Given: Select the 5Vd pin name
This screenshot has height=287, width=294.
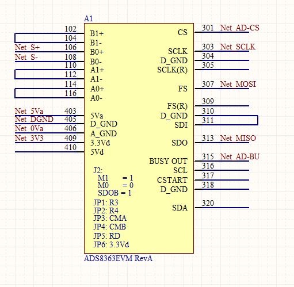Looking at the screenshot, I should coord(97,152).
